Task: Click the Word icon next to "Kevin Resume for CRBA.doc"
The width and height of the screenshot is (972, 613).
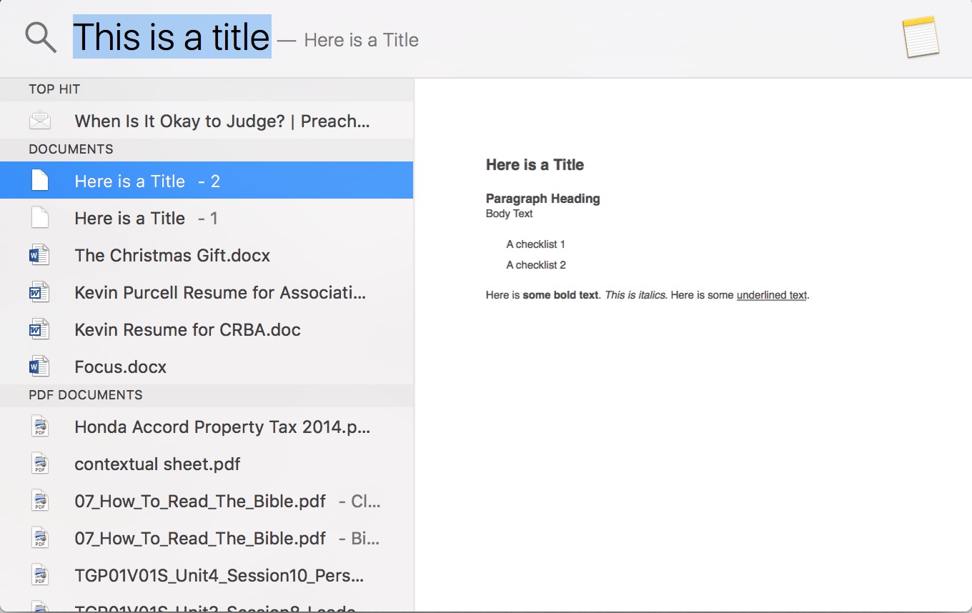Action: [40, 329]
